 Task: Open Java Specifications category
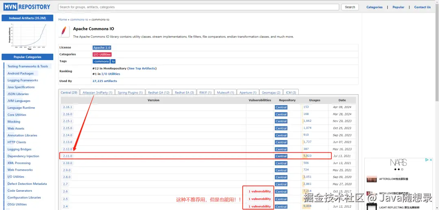(x=21, y=87)
